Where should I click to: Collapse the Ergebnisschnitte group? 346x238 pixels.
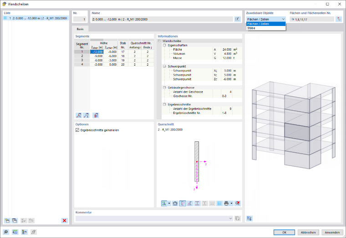[164, 104]
